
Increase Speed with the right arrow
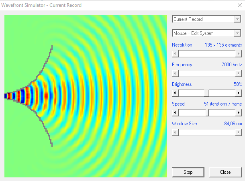click(x=238, y=113)
